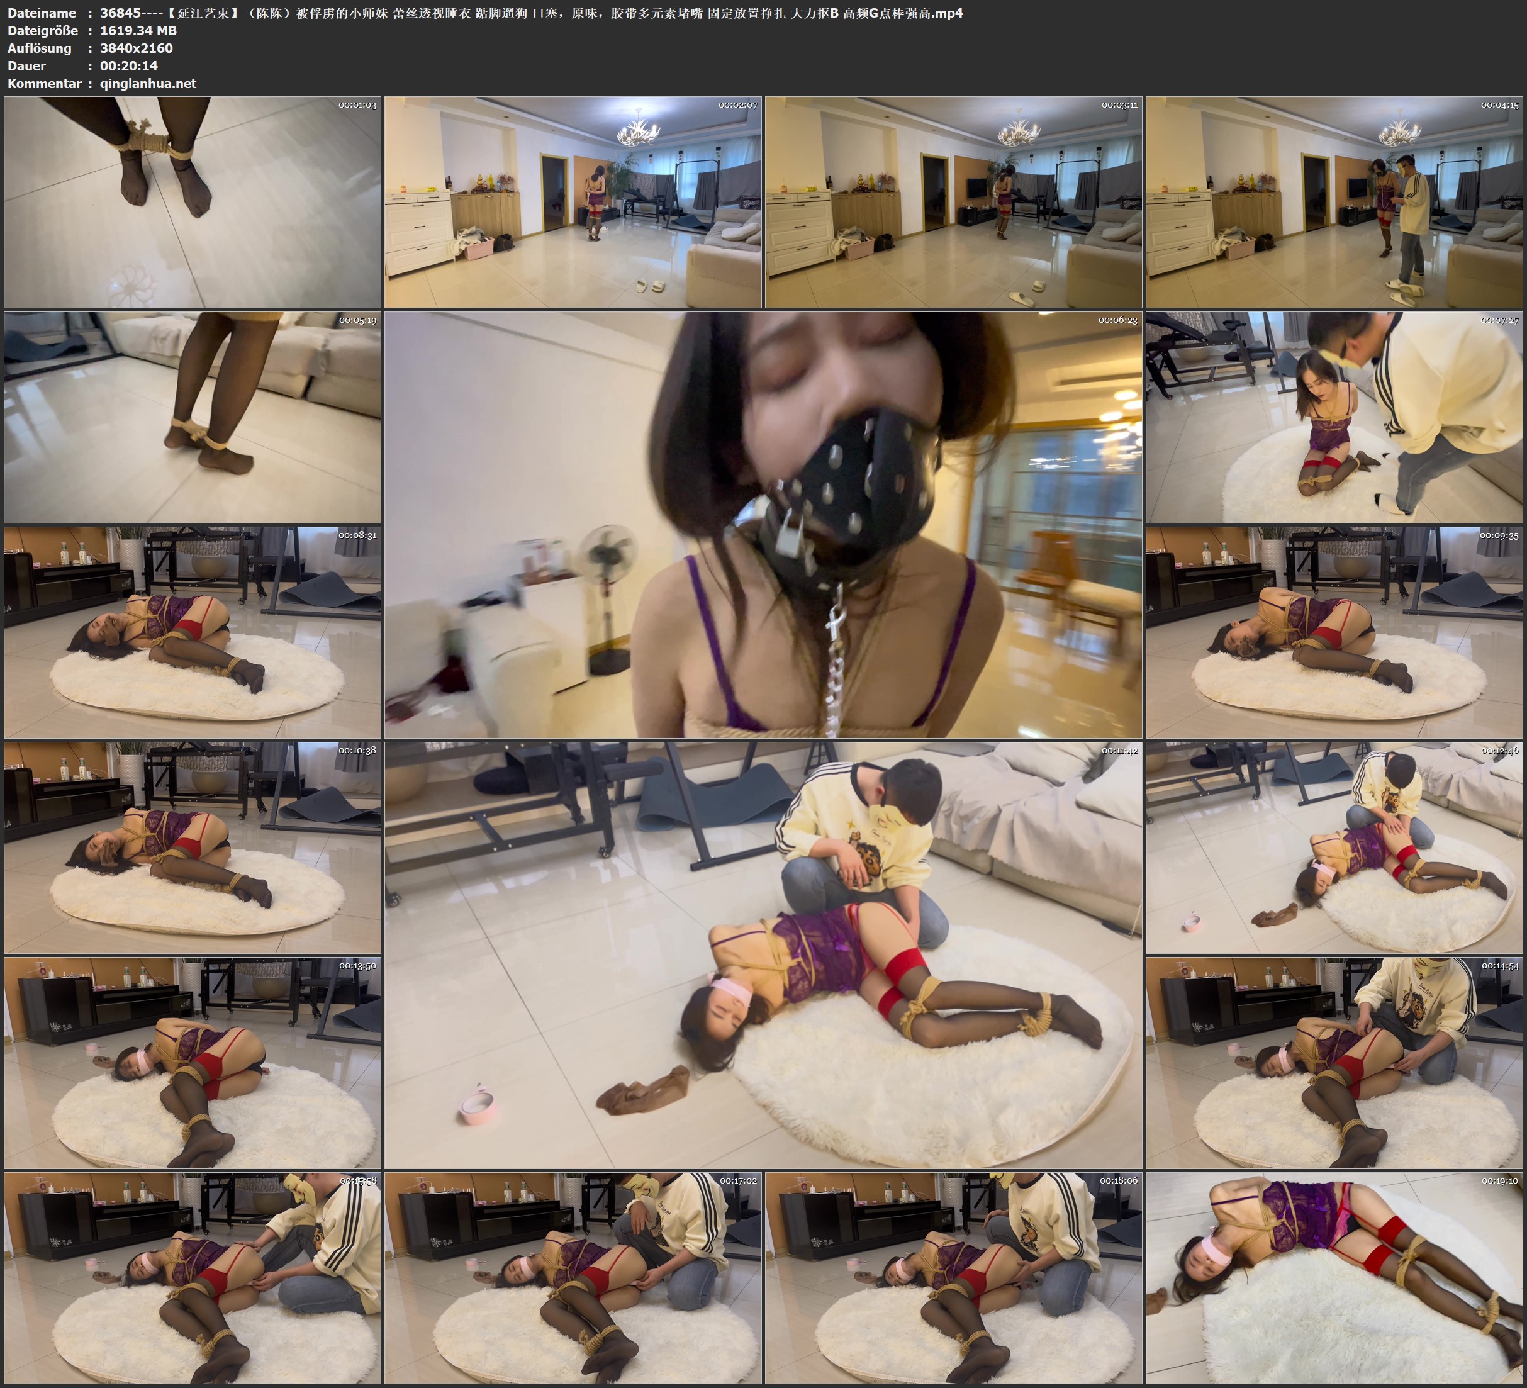1527x1388 pixels.
Task: Click the thumbnail timestamped 00:01:03
Action: 193,201
